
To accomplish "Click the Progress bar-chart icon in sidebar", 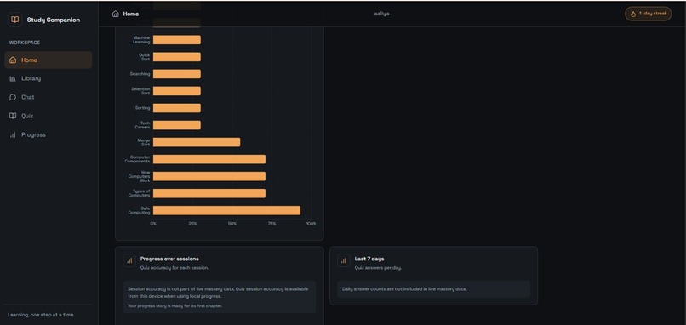I will pyautogui.click(x=13, y=134).
